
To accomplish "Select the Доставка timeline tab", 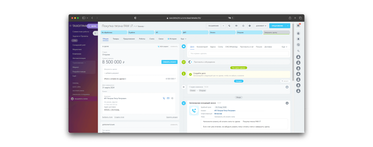I will point(268,47).
